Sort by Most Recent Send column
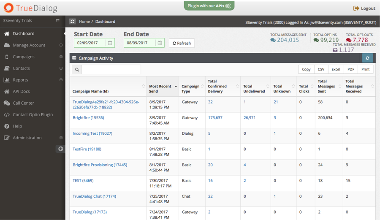 point(163,87)
